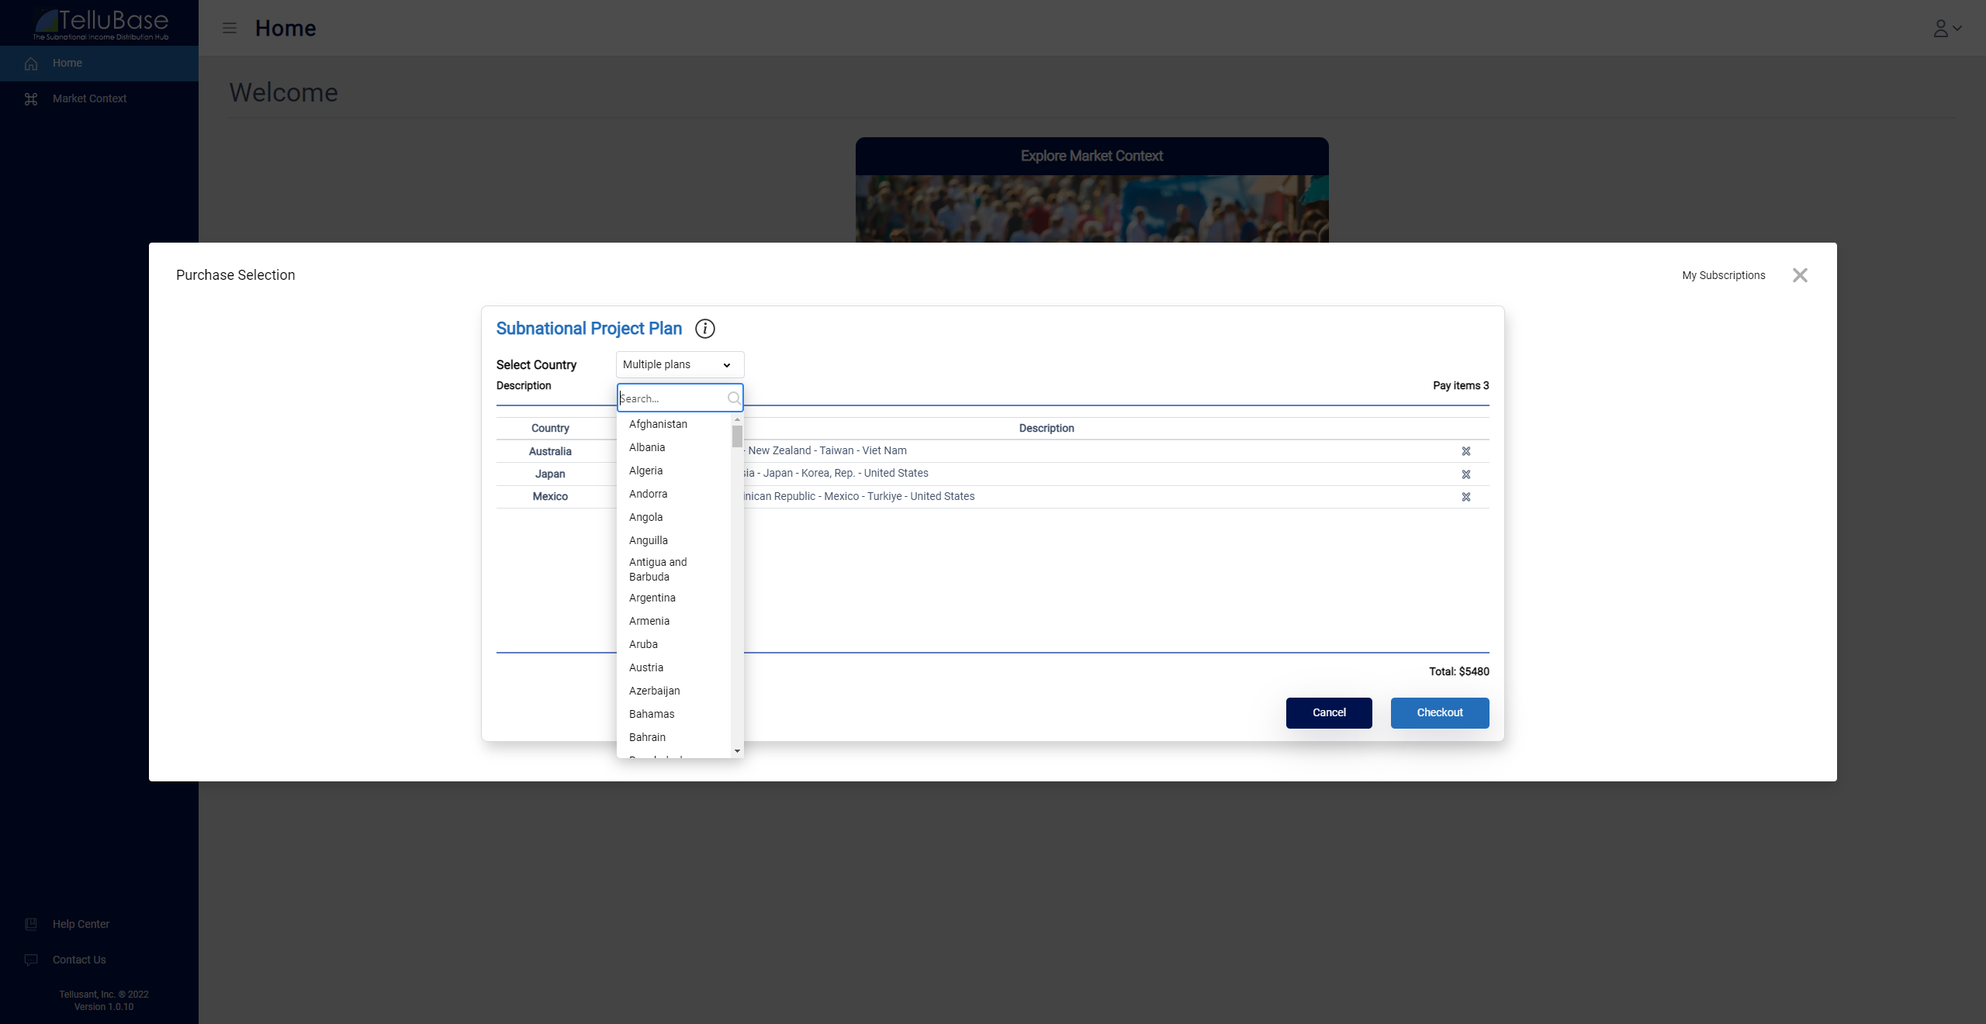Click the search magnifier icon in the dropdown

733,398
